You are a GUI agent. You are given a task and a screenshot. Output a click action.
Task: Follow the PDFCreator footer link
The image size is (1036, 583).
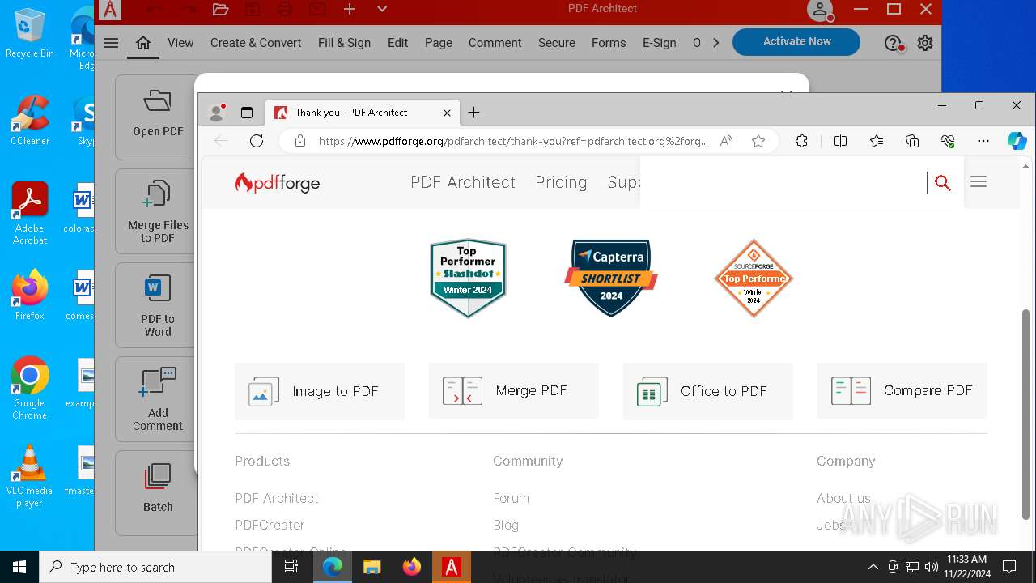(x=270, y=525)
